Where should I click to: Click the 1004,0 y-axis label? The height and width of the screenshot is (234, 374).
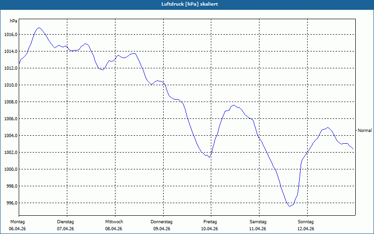(x=11, y=136)
